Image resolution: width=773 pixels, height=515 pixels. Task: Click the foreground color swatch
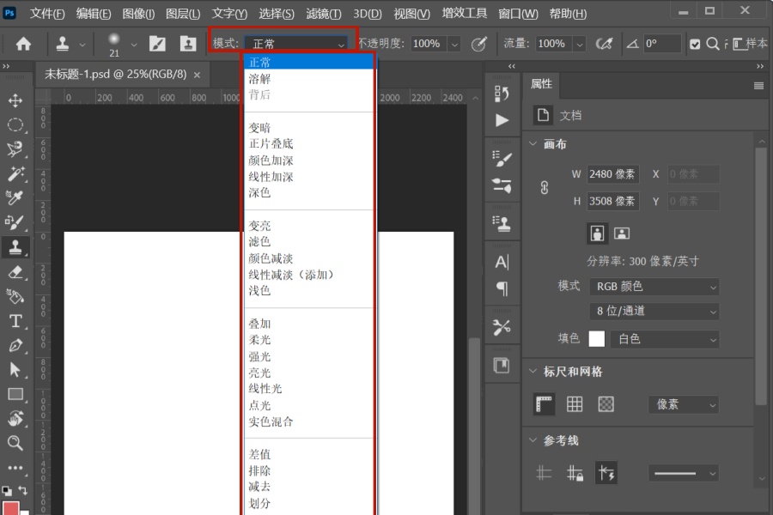[11, 508]
